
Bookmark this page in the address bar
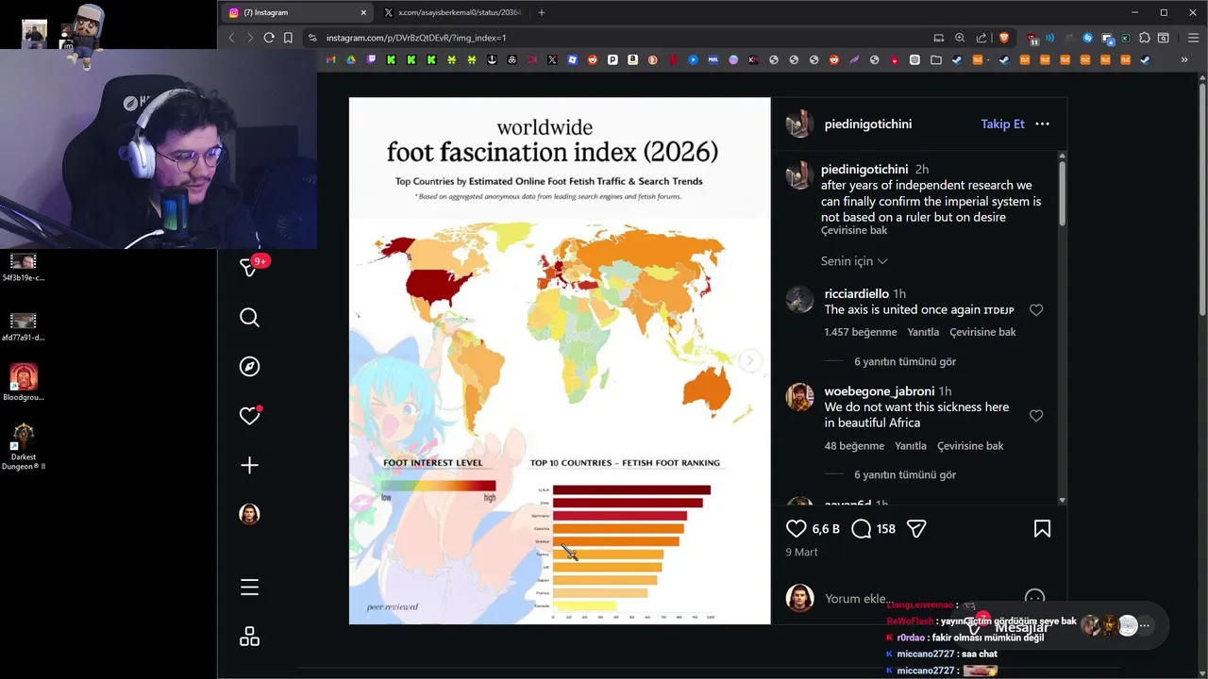(288, 38)
